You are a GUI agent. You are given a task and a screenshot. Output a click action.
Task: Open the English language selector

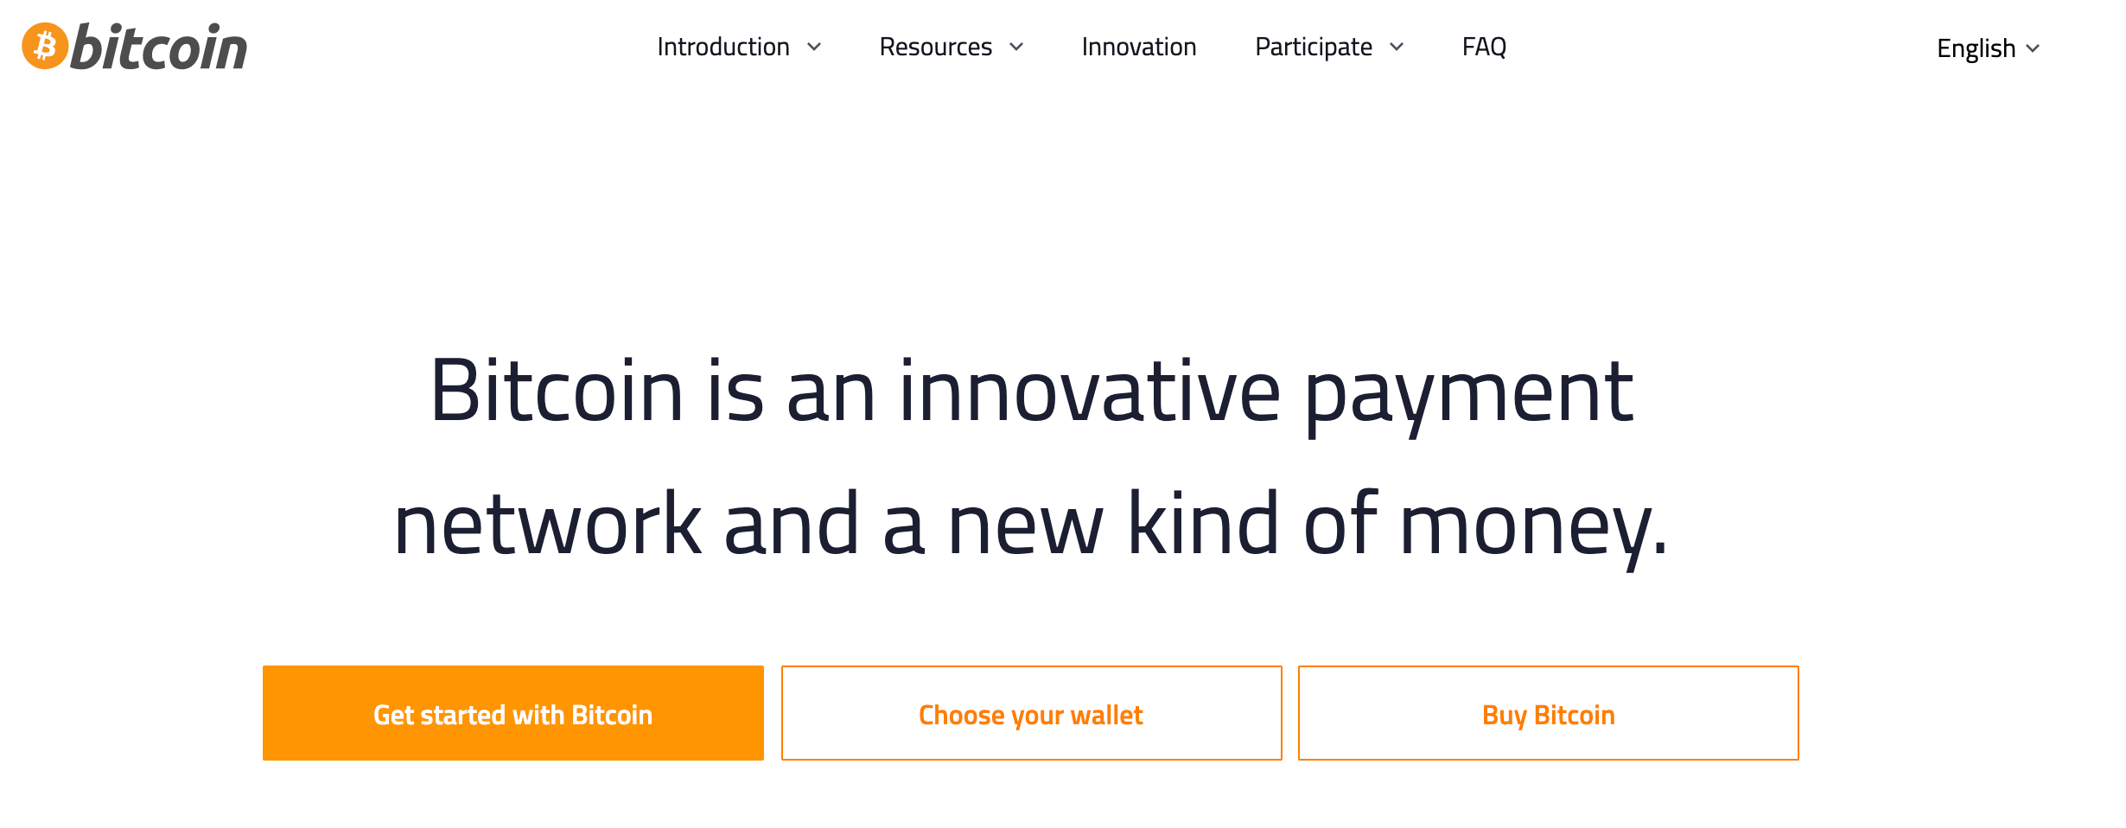coord(1976,48)
